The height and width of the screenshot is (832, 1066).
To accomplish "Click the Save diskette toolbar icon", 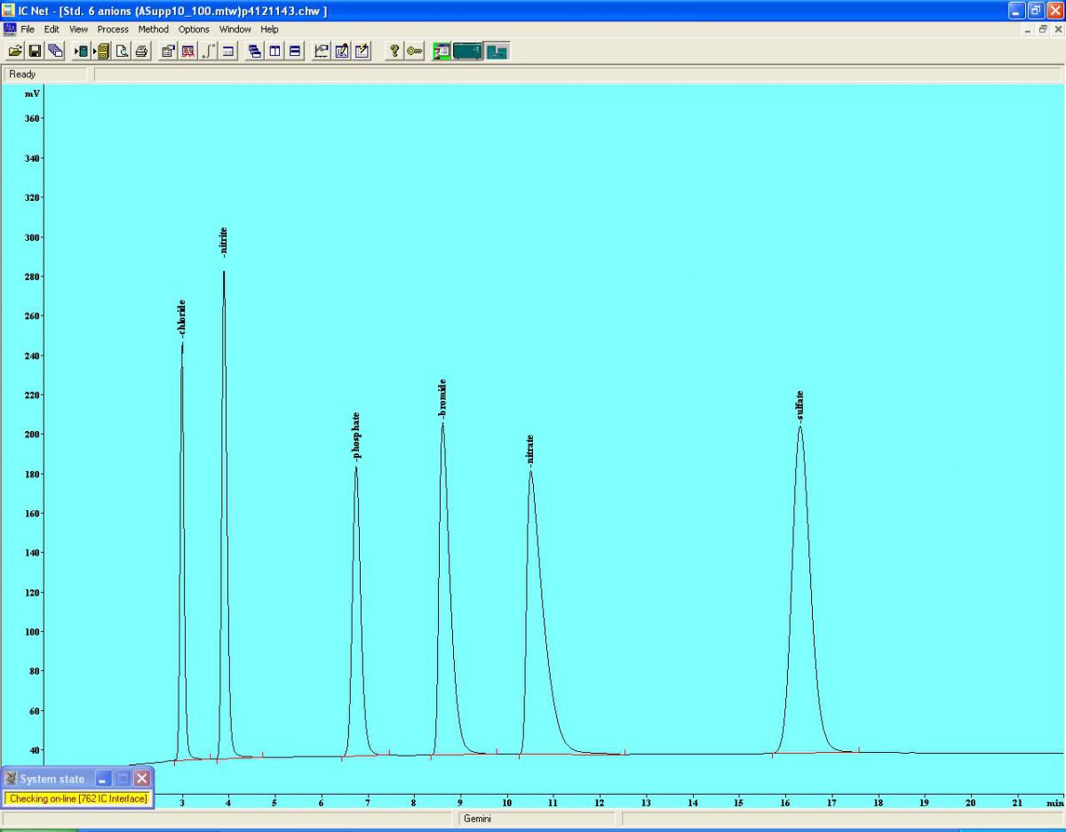I will point(35,51).
